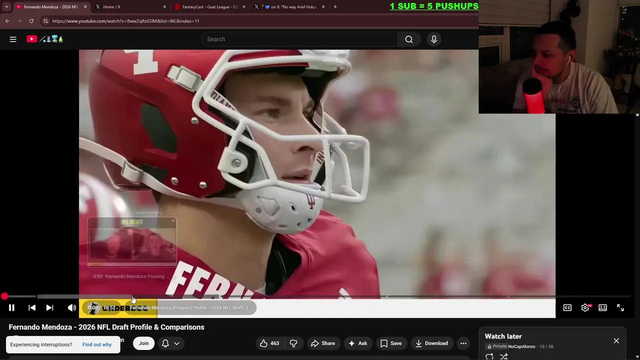Toggle closed captions on the player
The image size is (640, 360).
(x=567, y=307)
